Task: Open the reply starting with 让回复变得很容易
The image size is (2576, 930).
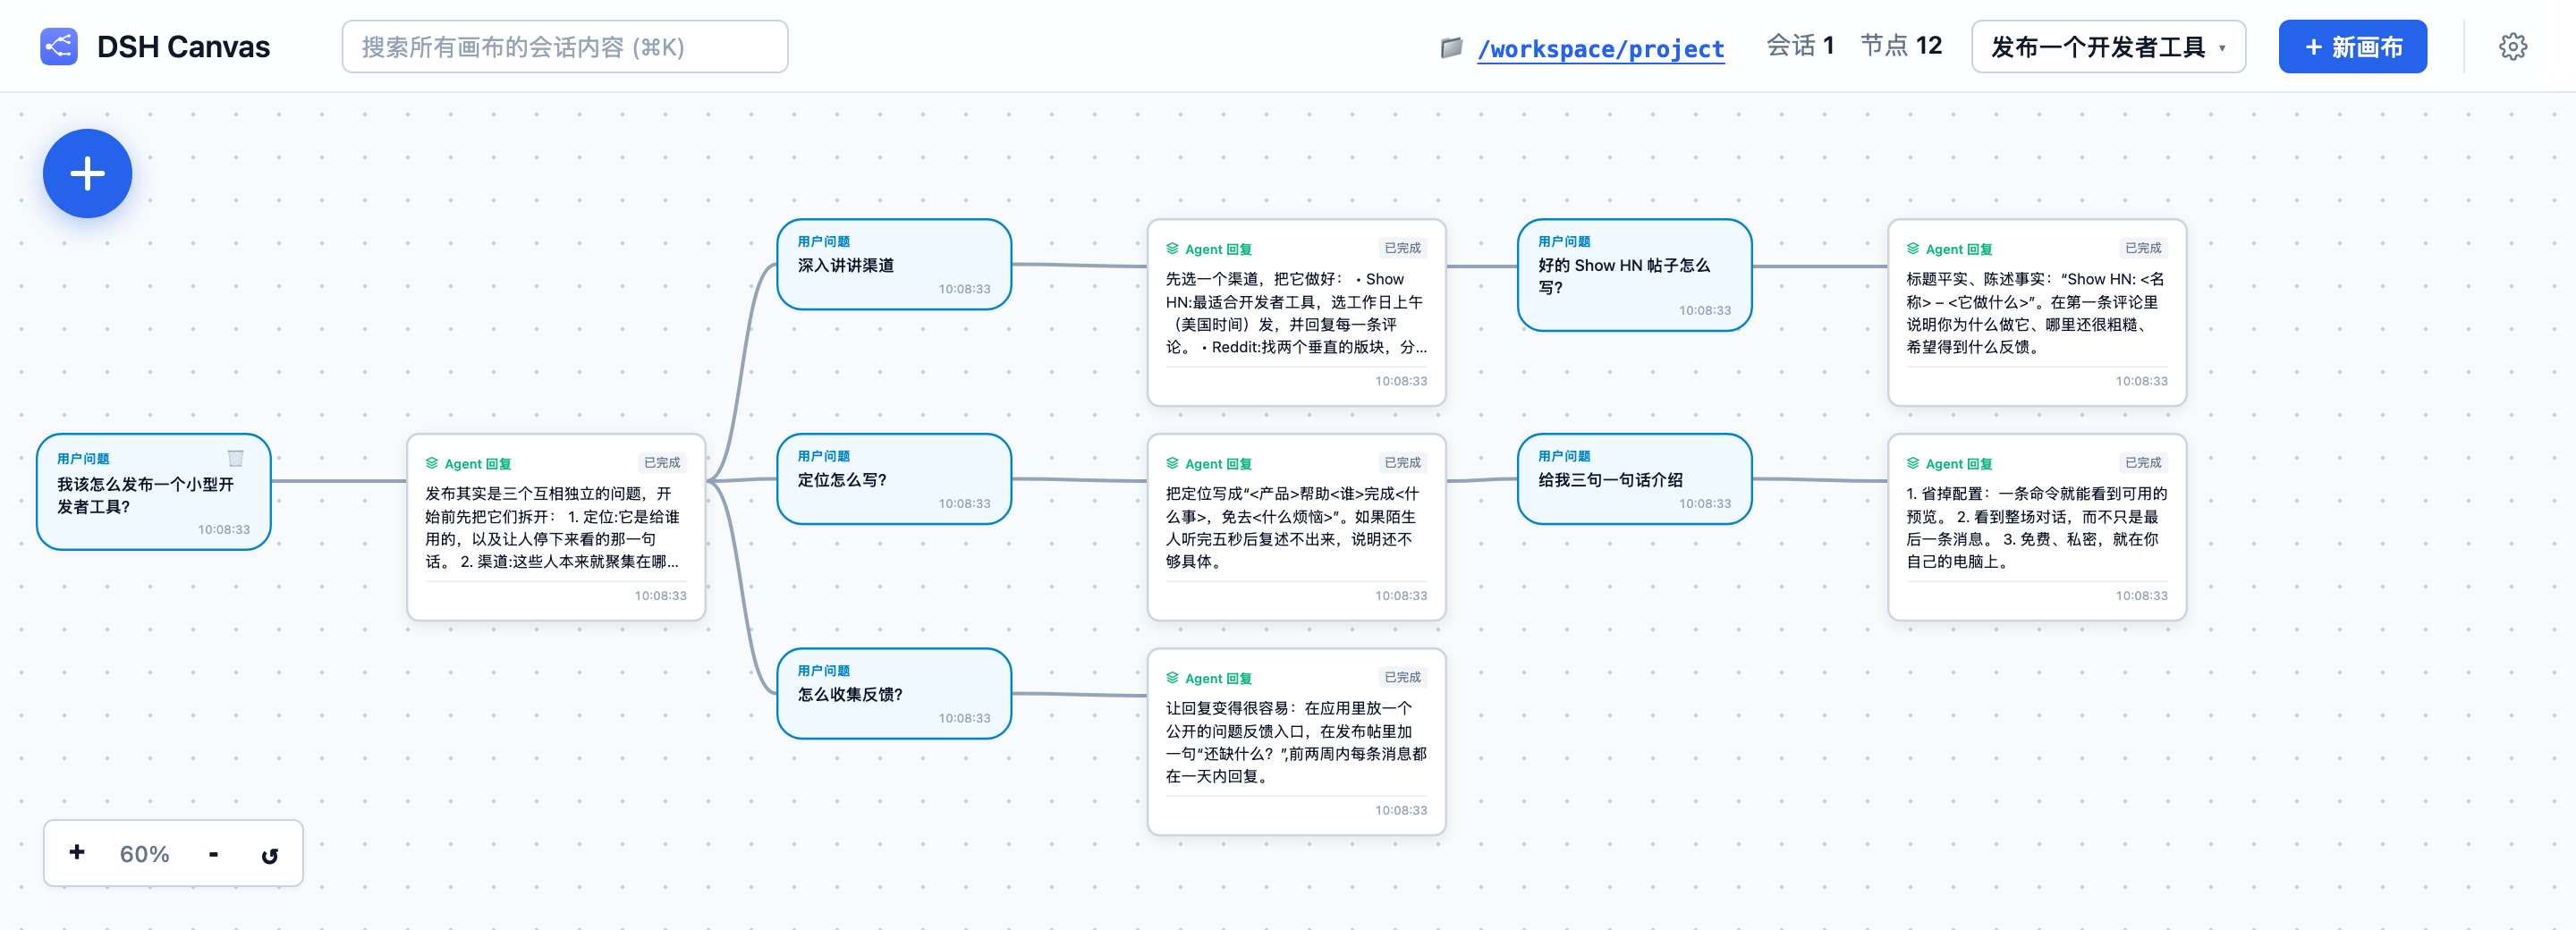Action: (1296, 741)
